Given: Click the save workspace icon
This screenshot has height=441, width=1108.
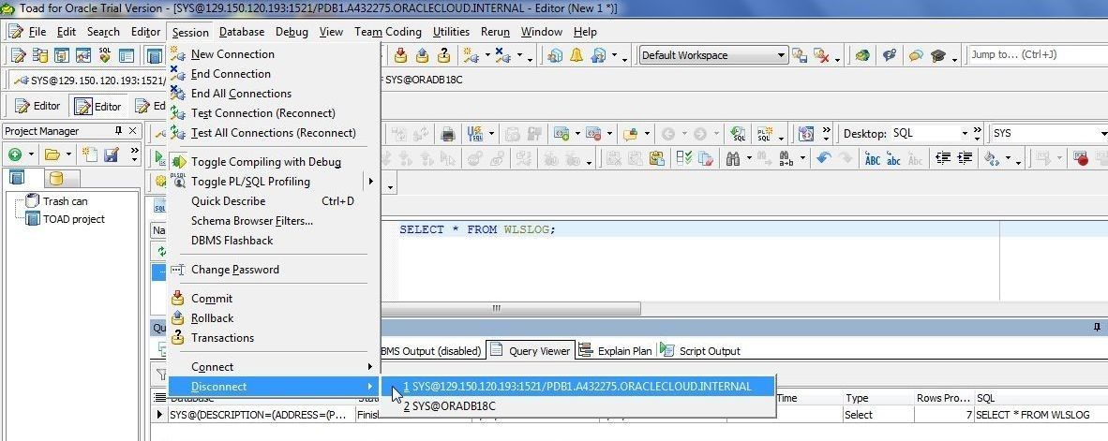Looking at the screenshot, I should pyautogui.click(x=800, y=55).
